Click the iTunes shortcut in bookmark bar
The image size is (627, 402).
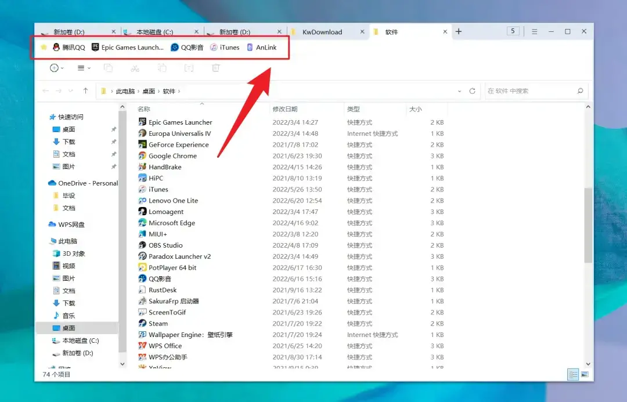tap(225, 48)
